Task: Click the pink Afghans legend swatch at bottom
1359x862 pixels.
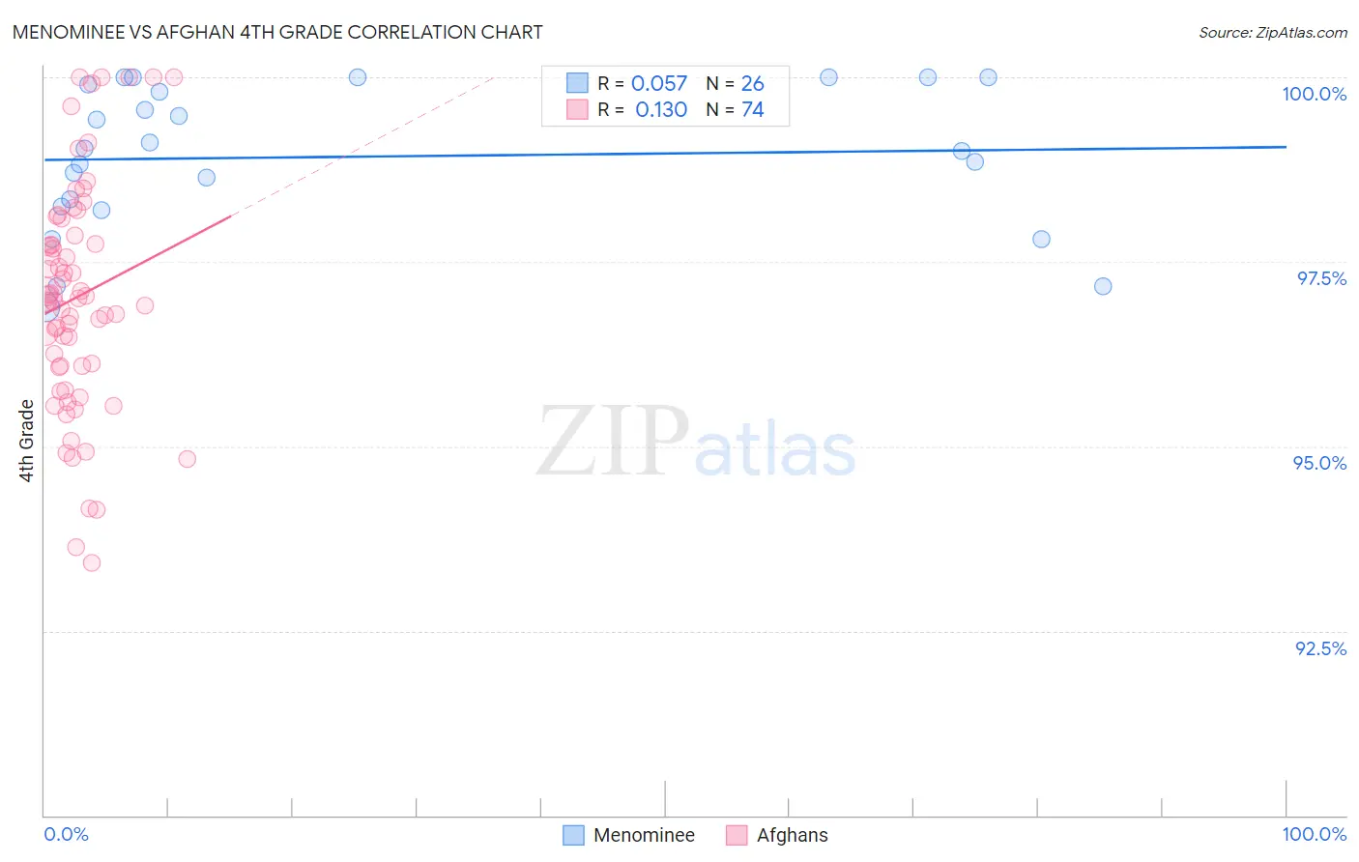Action: (x=737, y=835)
